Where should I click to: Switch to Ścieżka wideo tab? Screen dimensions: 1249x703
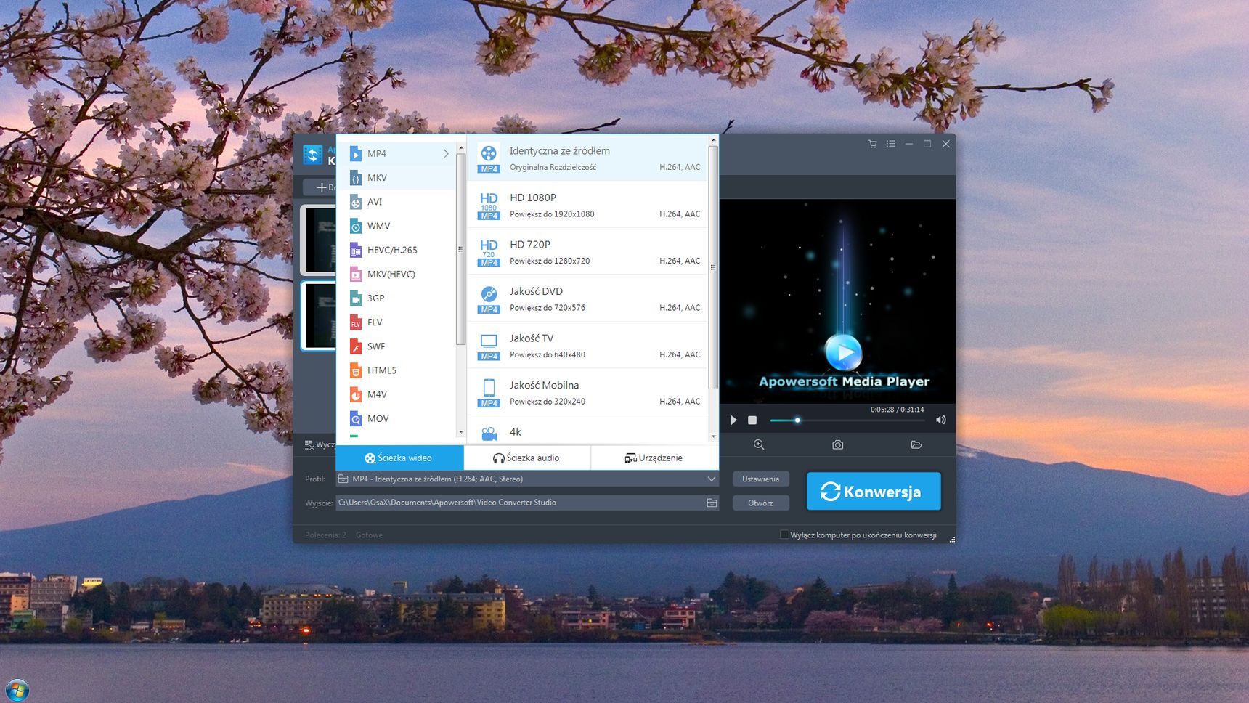tap(399, 458)
